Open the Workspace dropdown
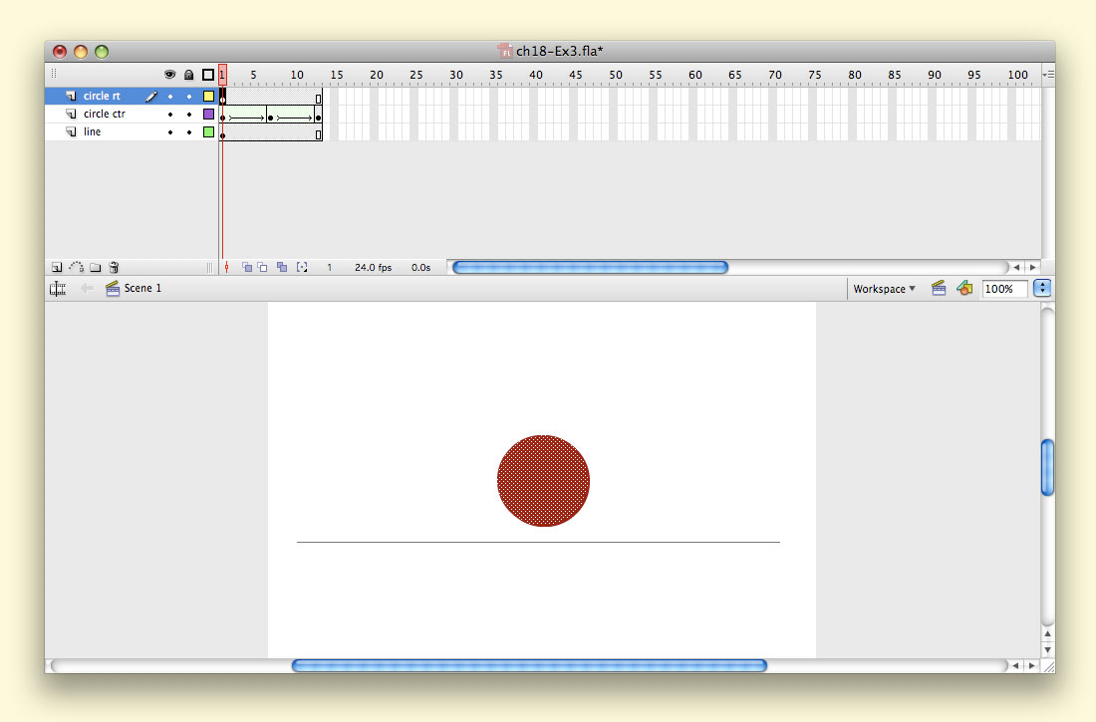Image resolution: width=1096 pixels, height=722 pixels. 884,289
